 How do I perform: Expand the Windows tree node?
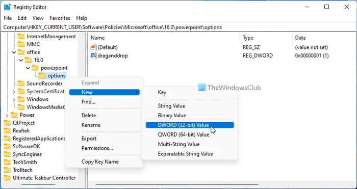[x=14, y=100]
